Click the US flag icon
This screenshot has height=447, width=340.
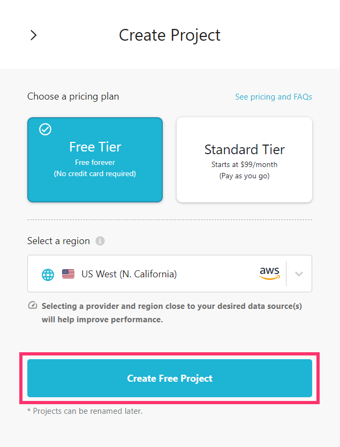68,274
